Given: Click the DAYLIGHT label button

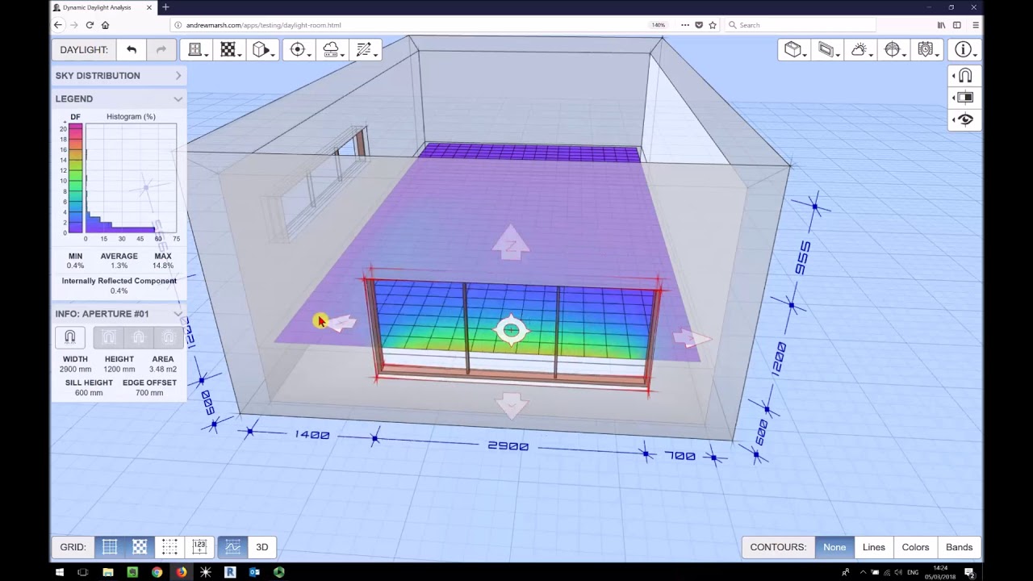Looking at the screenshot, I should tap(84, 50).
